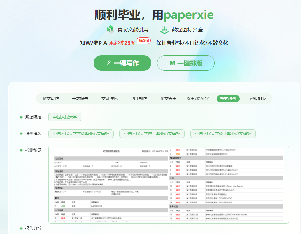Image resolution: width=301 pixels, height=234 pixels.
Task: Open the 开题报告 tab
Action: 80,99
